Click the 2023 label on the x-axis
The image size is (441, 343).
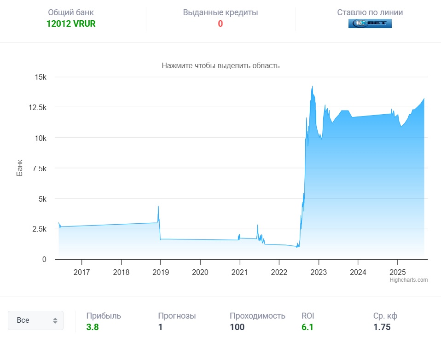319,272
